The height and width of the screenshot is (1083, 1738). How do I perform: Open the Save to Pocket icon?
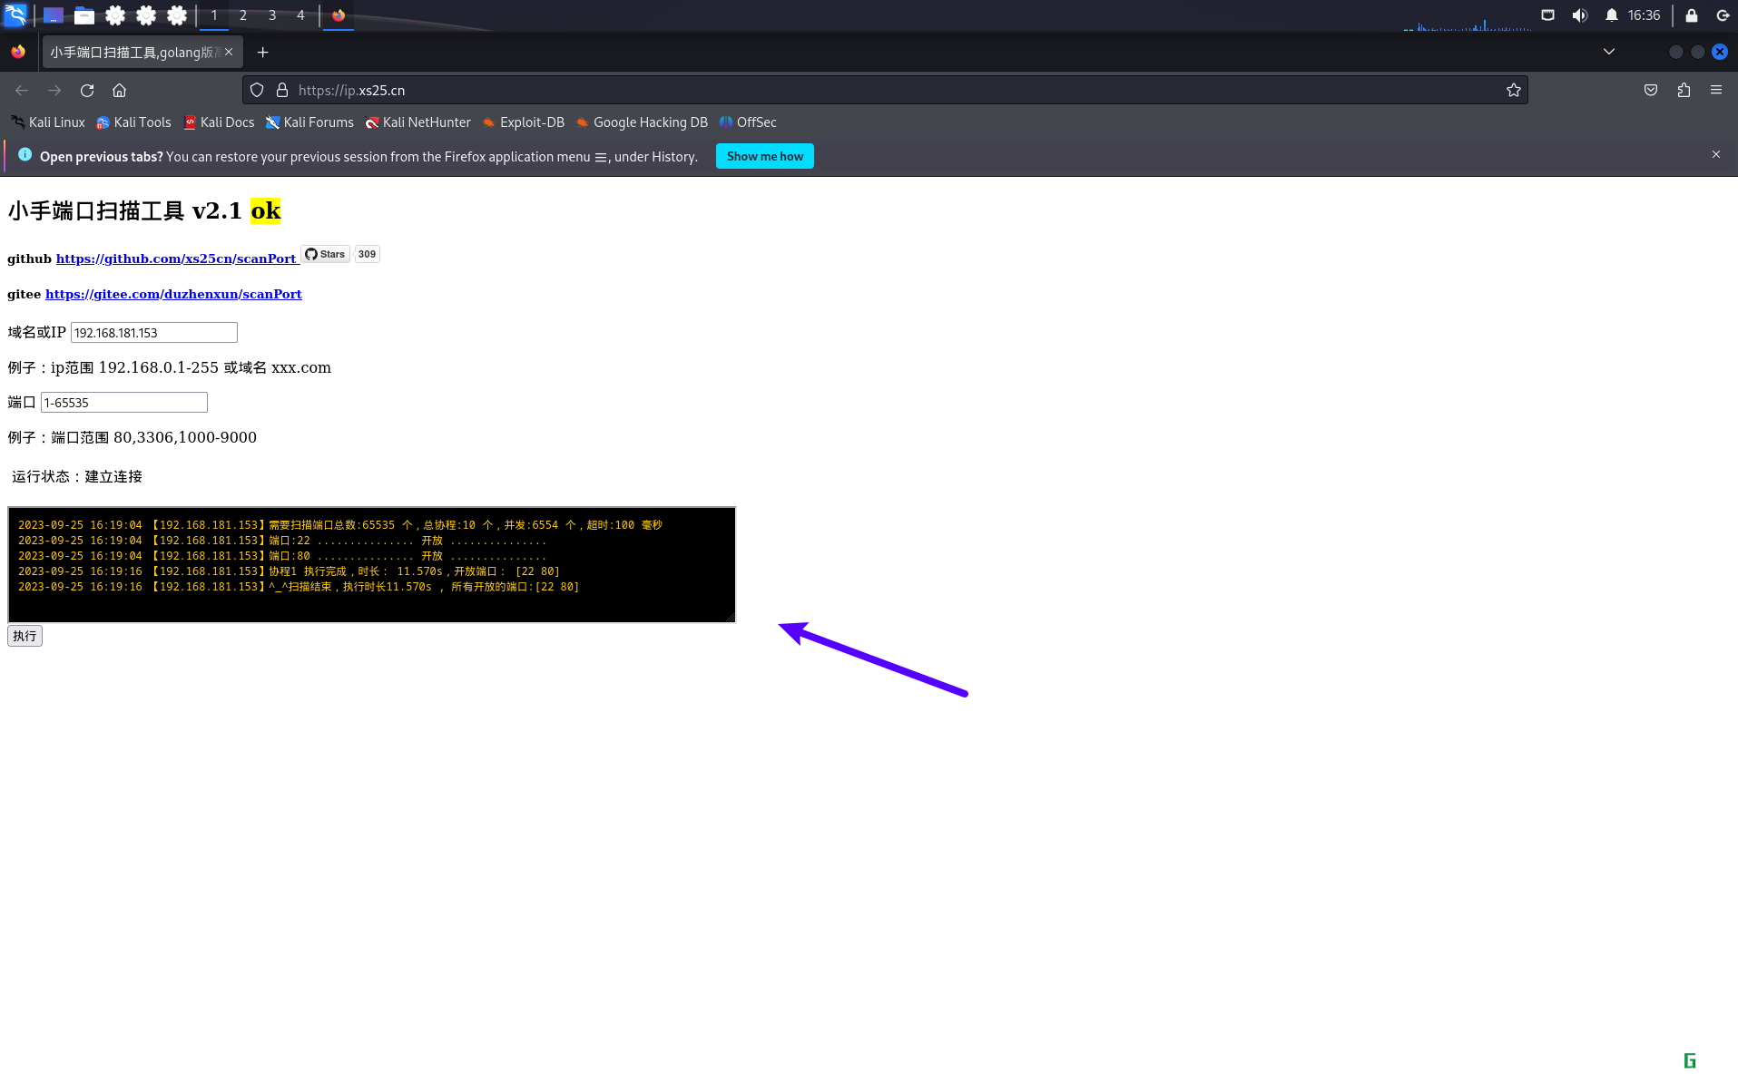[x=1651, y=91]
